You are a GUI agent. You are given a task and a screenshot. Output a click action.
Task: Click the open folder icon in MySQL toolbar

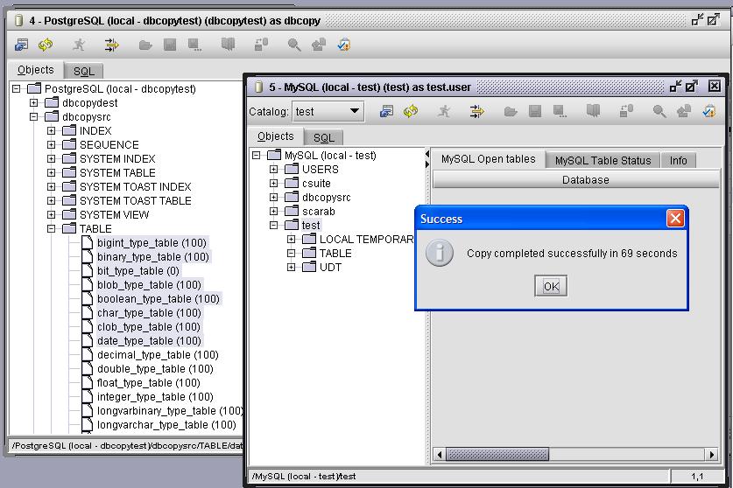(x=510, y=111)
